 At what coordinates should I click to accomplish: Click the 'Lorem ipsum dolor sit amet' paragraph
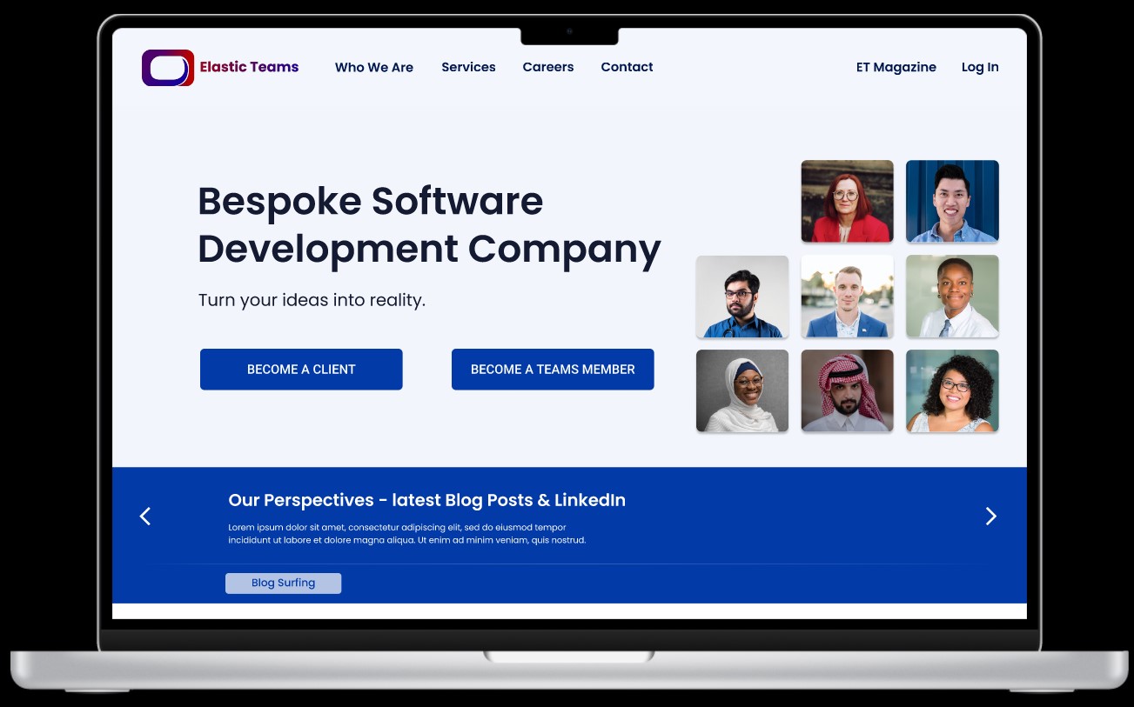click(x=407, y=534)
